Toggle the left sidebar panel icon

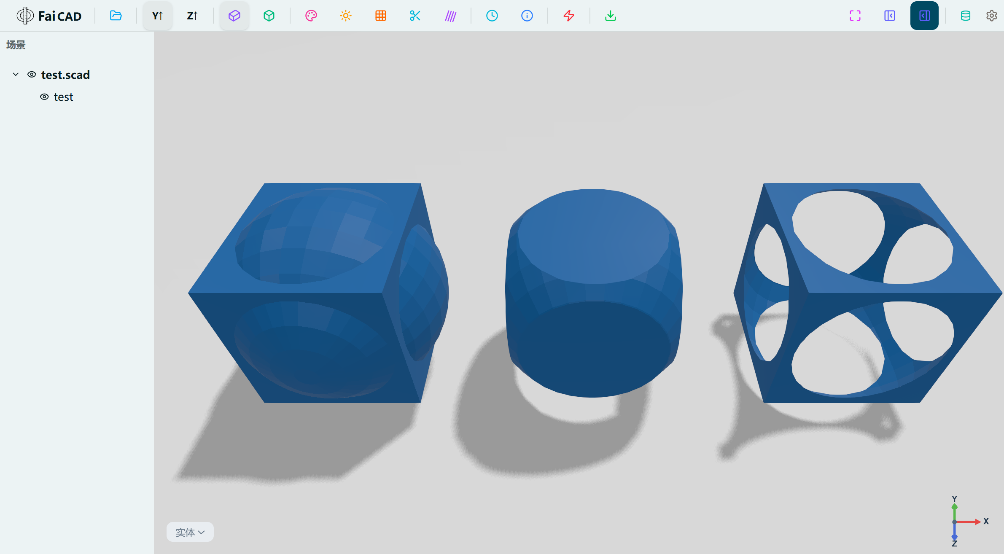(890, 16)
